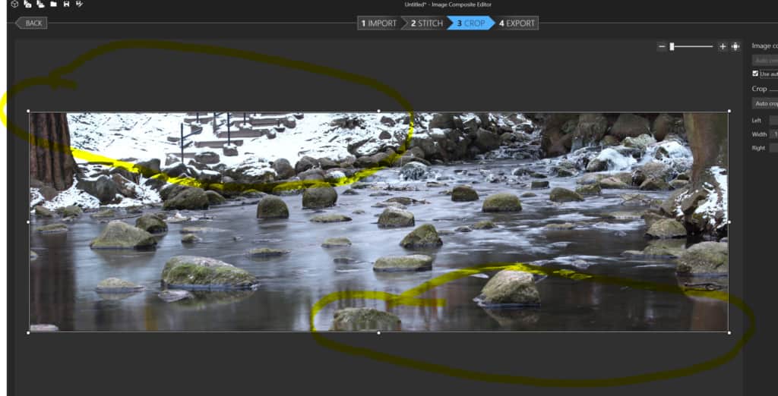Click the bottom-left crop corner handle
Viewport: 778px width, 396px height.
point(28,332)
